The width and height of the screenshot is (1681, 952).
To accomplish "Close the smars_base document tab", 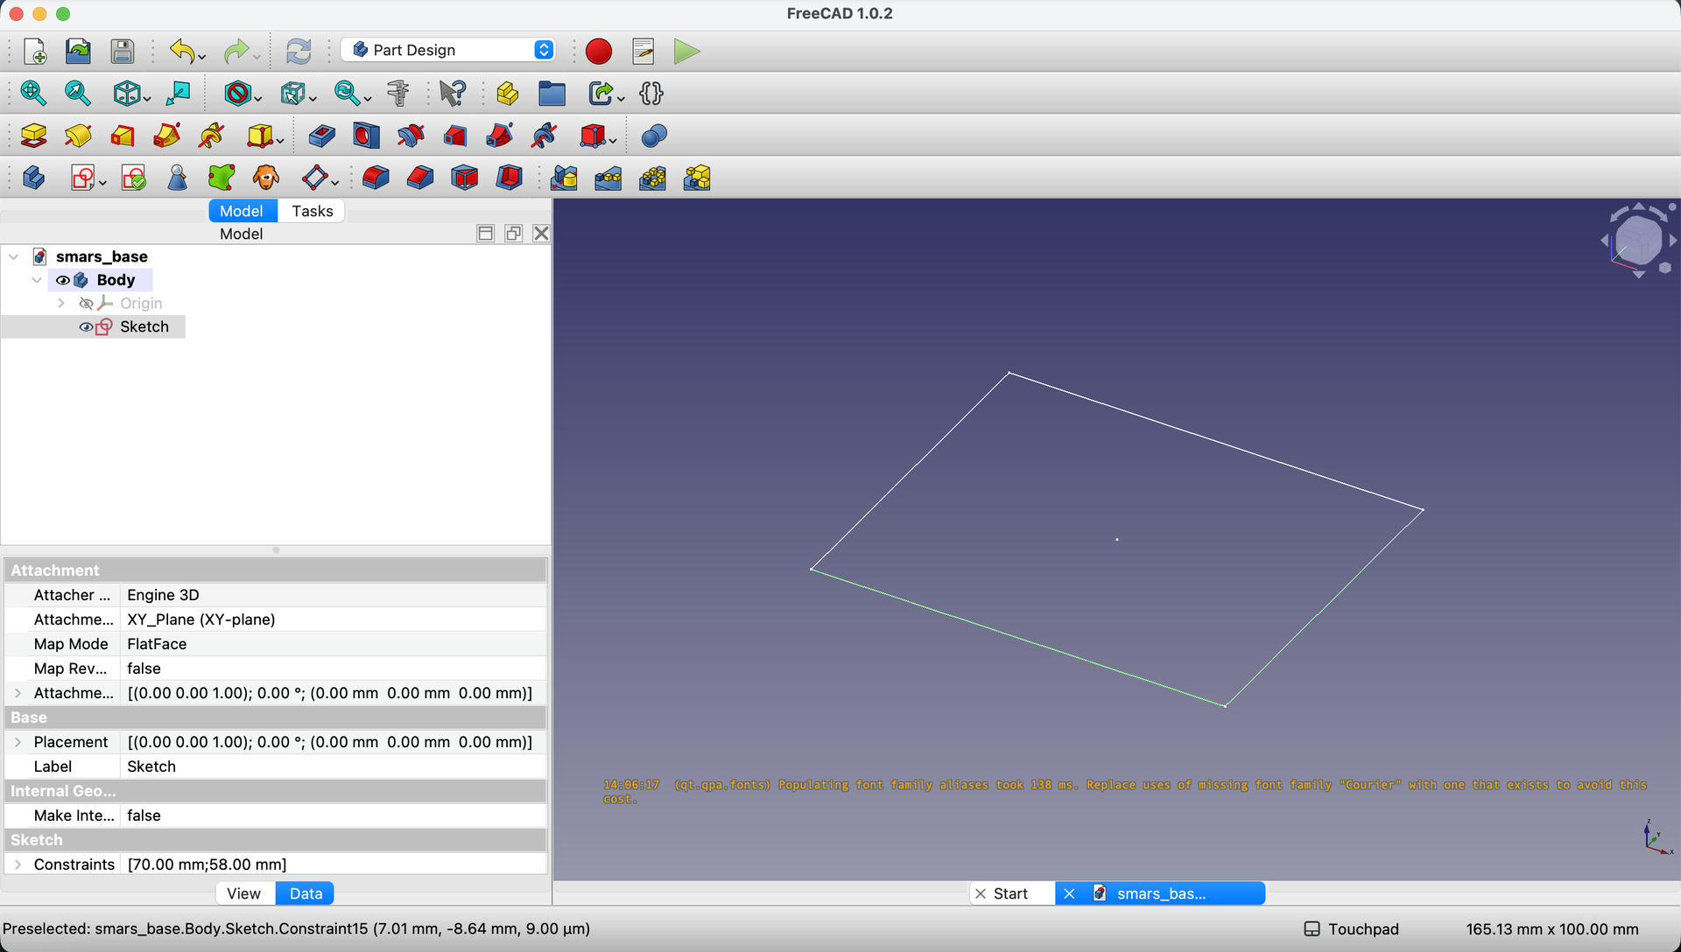I will (x=1069, y=893).
